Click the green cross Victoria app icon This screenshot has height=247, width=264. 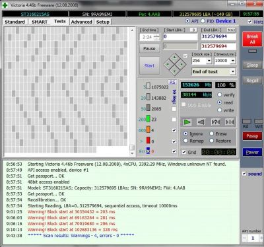[x=5, y=5]
